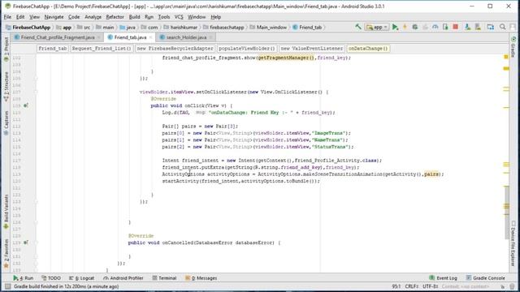Click the editor vertical scrollbar thumb

[x=507, y=212]
